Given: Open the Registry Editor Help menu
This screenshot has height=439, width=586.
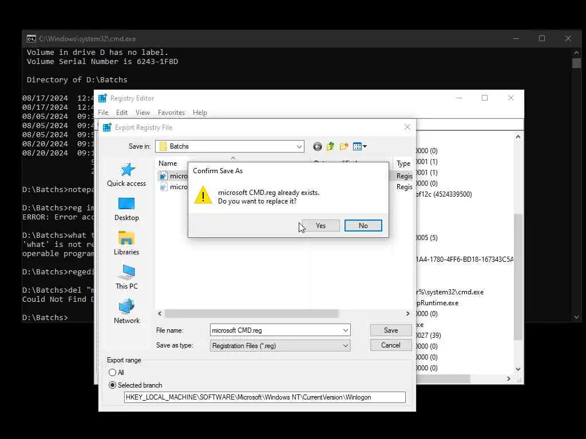Looking at the screenshot, I should 200,113.
